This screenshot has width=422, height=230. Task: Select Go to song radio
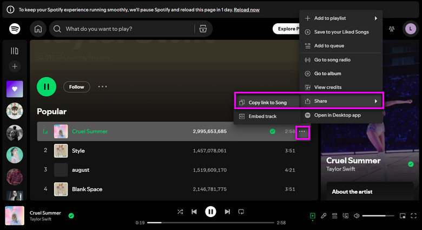point(341,59)
